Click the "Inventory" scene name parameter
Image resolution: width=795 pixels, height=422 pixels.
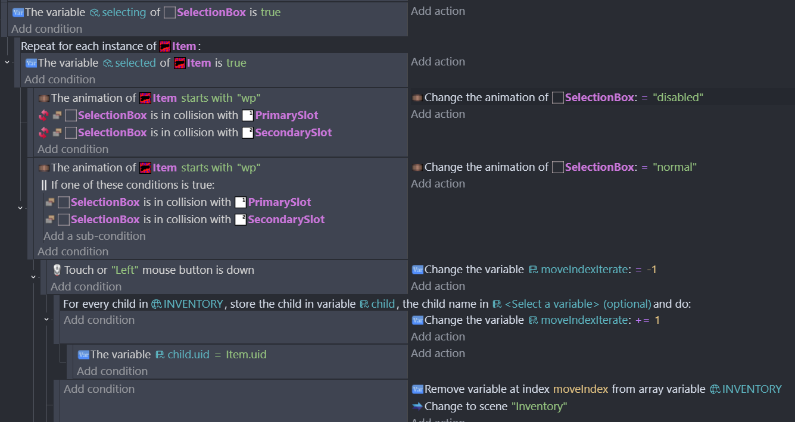pos(539,407)
